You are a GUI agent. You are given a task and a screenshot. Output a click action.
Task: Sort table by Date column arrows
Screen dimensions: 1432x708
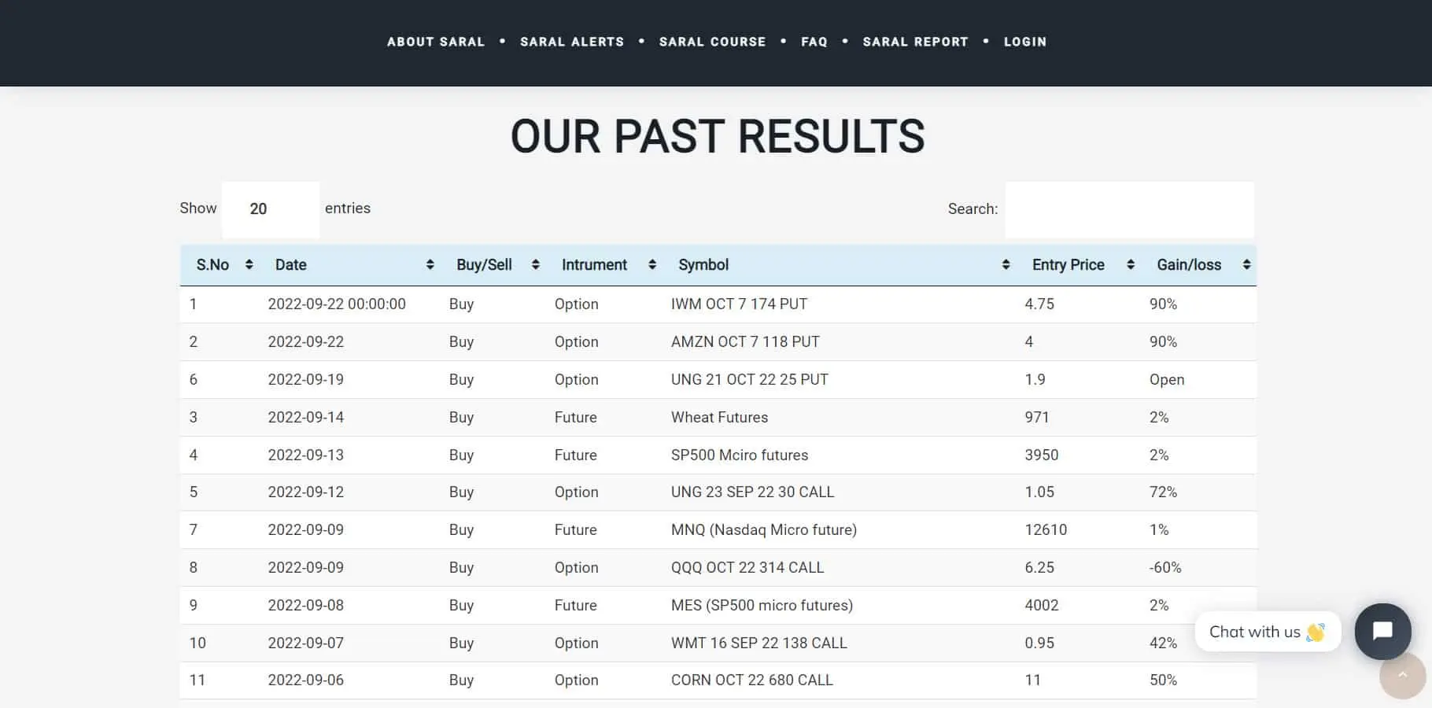[430, 264]
